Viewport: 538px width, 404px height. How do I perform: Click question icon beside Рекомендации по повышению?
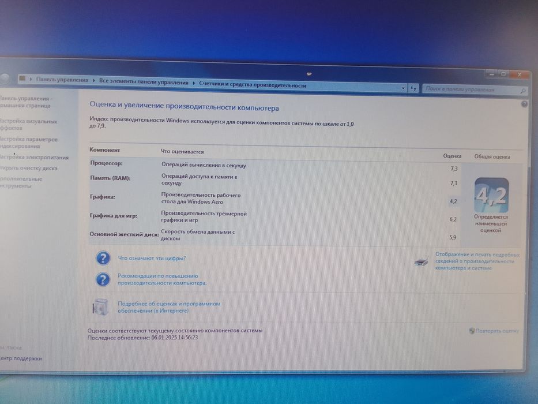point(103,279)
